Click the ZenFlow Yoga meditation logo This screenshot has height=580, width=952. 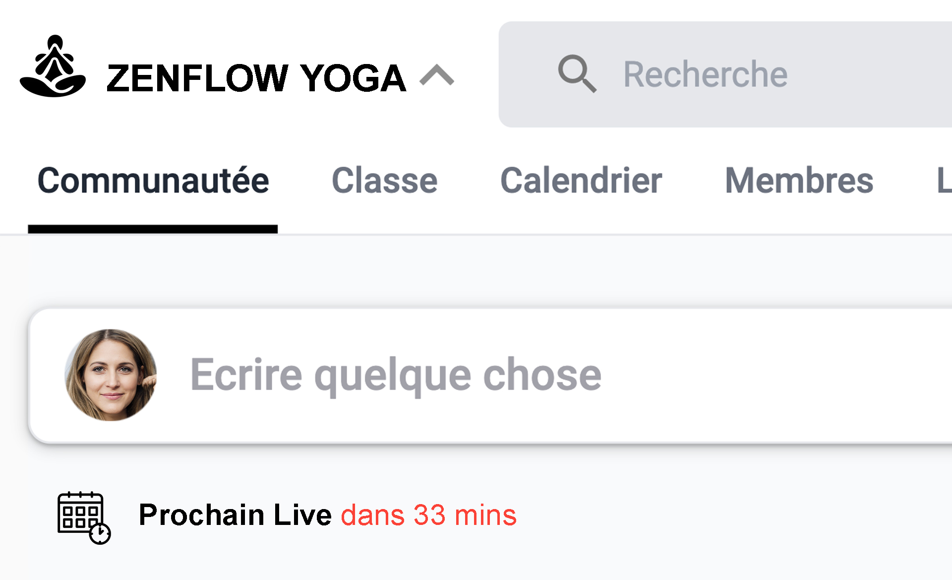(53, 66)
